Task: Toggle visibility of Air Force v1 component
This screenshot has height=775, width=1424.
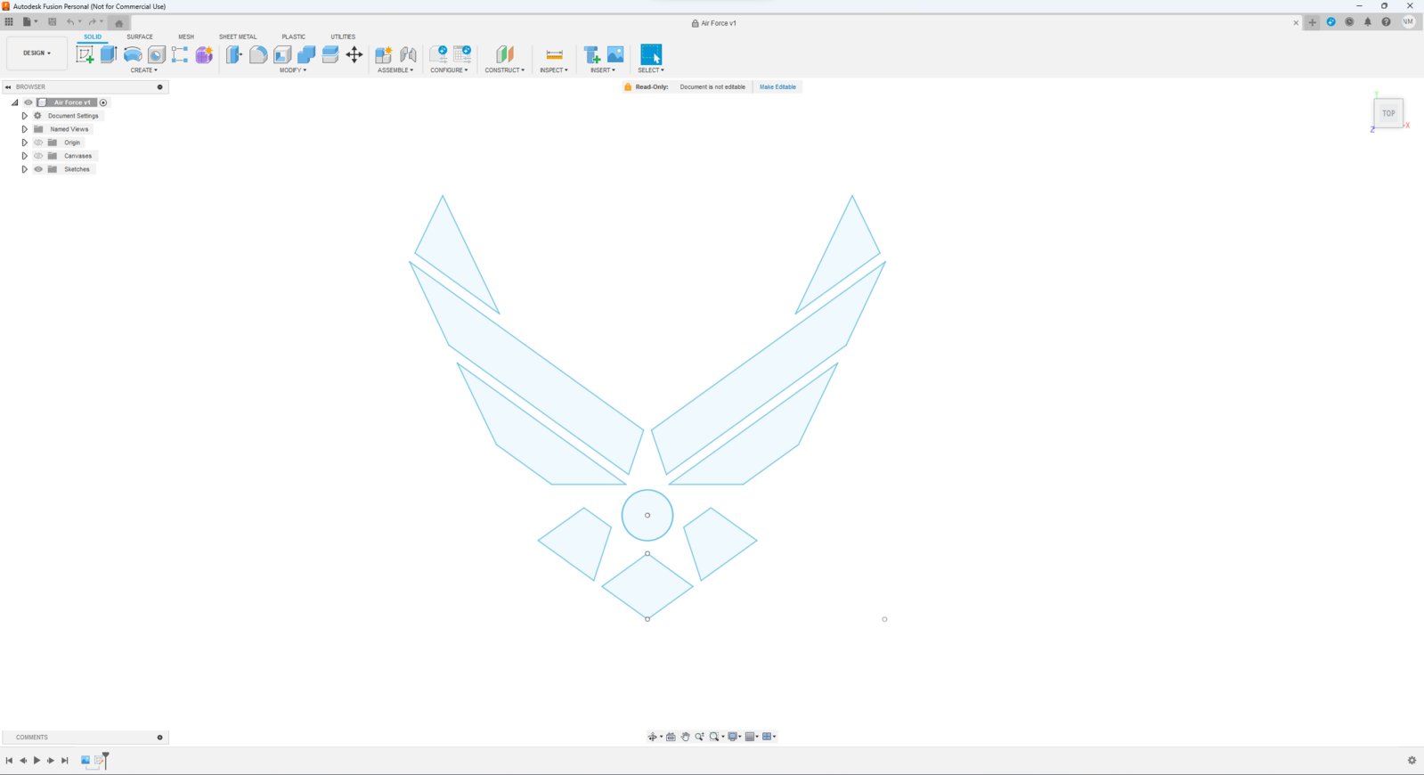Action: click(28, 102)
